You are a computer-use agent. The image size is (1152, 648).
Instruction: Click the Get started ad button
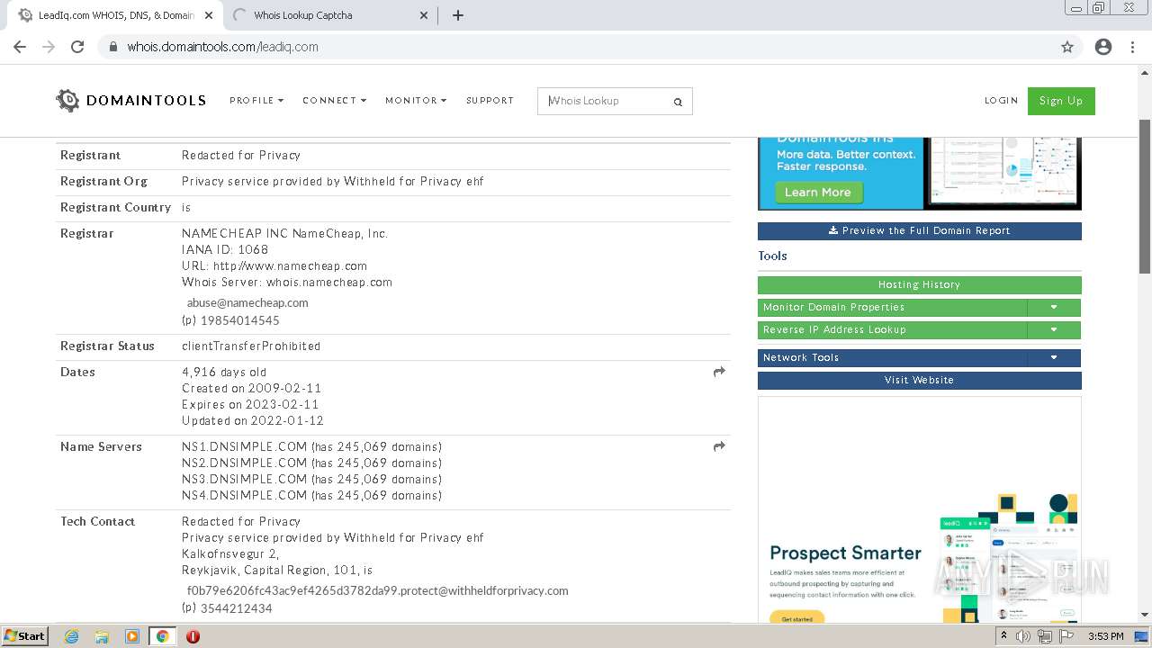[796, 618]
